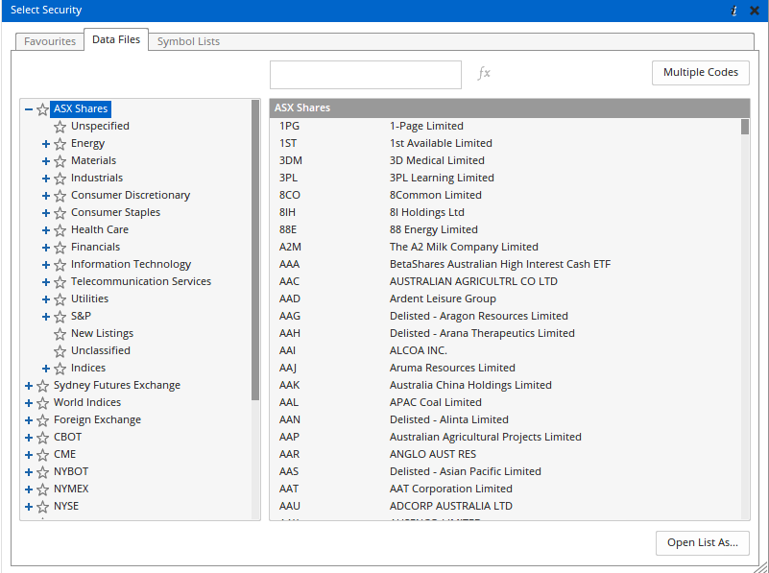The image size is (769, 573).
Task: Close the Select Security dialog
Action: coord(755,11)
